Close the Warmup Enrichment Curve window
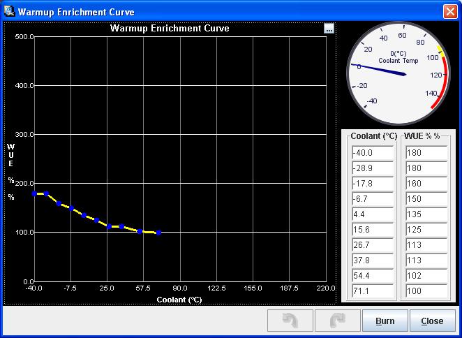The image size is (462, 338). click(x=450, y=12)
